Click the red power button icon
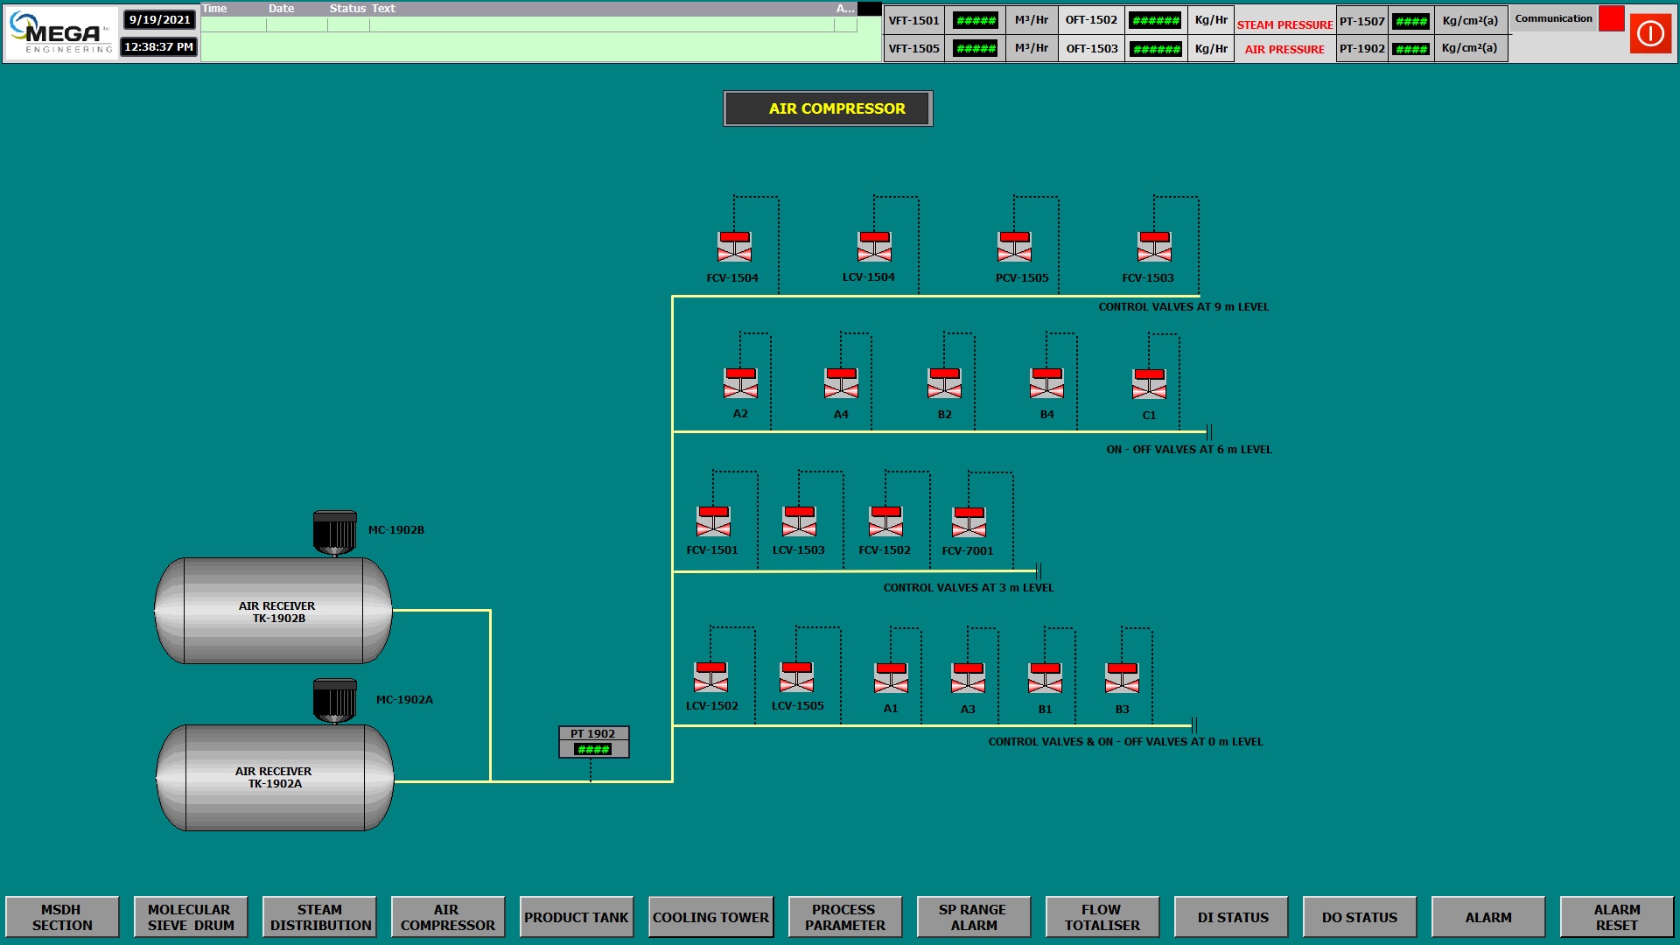This screenshot has width=1680, height=945. coord(1650,33)
